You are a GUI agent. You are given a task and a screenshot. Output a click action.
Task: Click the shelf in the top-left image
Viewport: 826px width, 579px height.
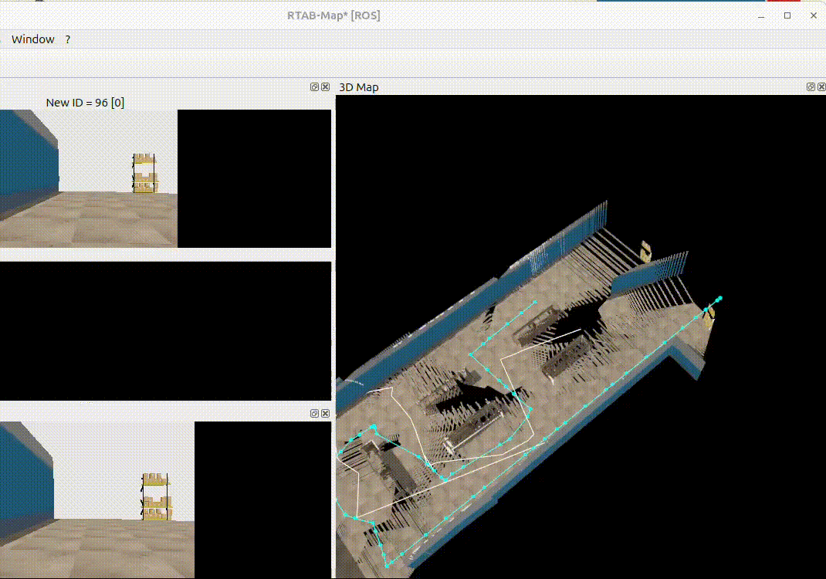point(144,173)
